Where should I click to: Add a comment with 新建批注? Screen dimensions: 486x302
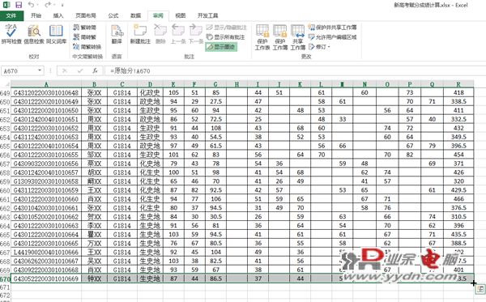(140, 34)
